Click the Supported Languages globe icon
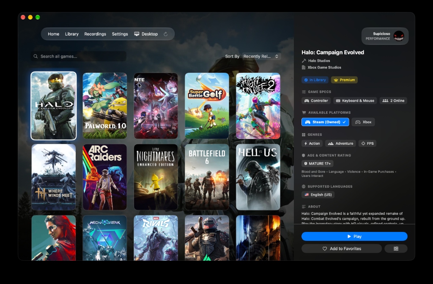 coord(304,186)
